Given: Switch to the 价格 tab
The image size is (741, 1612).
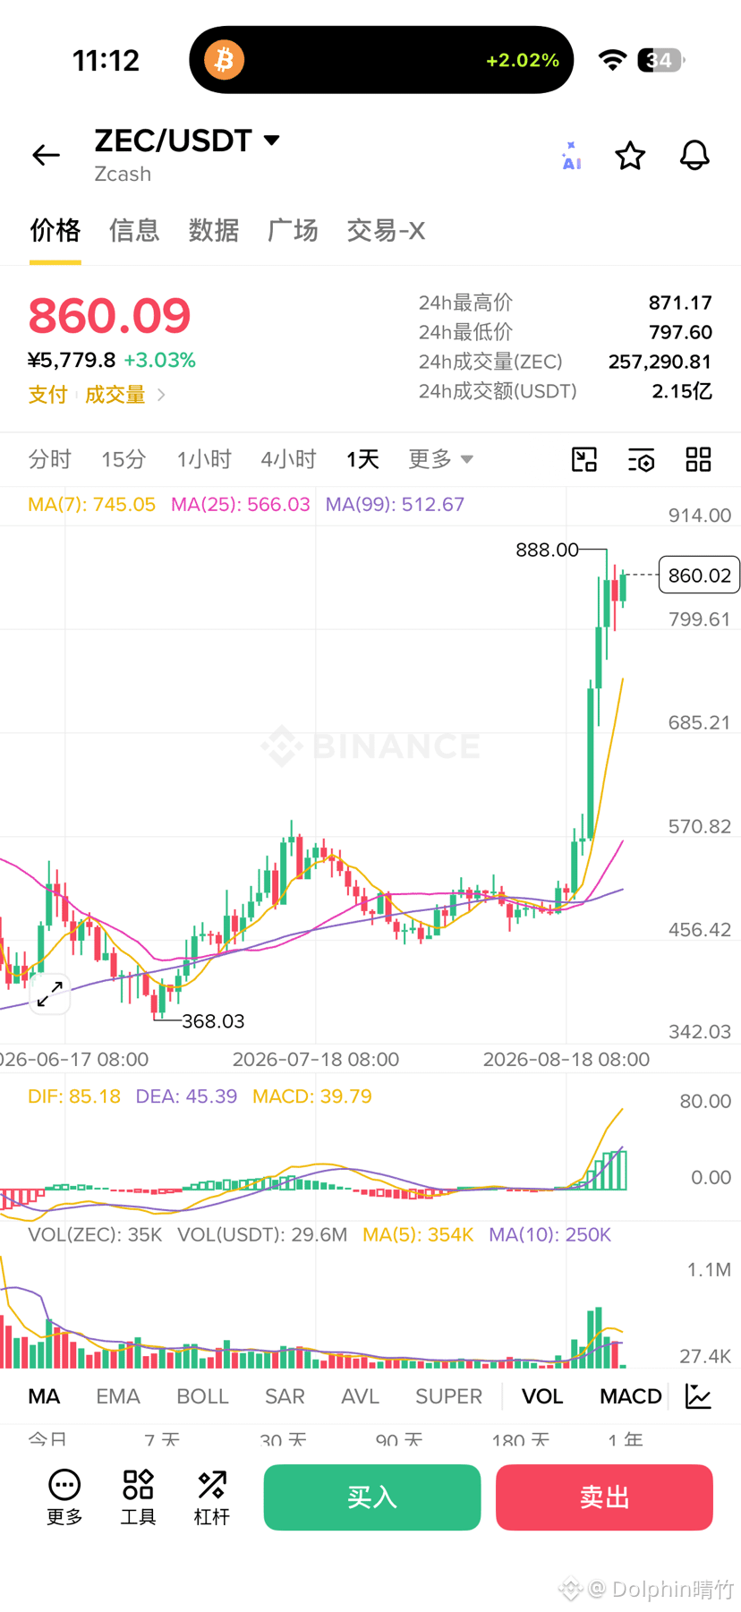Looking at the screenshot, I should (x=55, y=230).
